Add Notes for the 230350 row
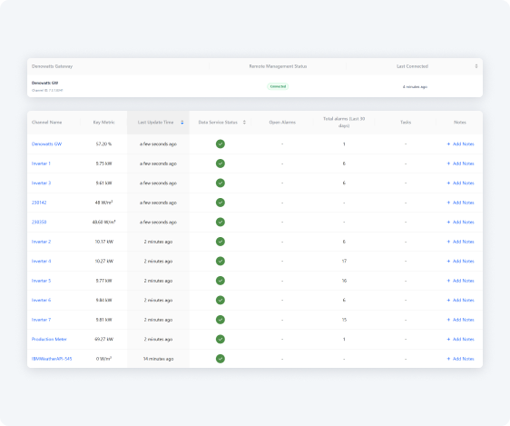The width and height of the screenshot is (510, 426). click(x=460, y=222)
